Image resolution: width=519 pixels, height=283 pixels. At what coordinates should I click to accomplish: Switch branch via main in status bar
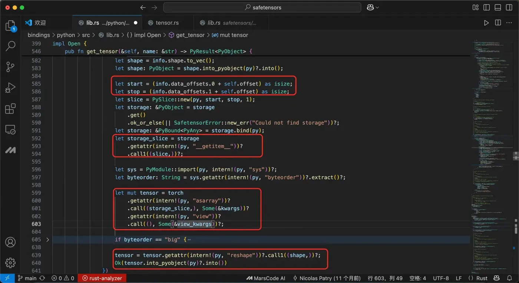click(x=27, y=278)
